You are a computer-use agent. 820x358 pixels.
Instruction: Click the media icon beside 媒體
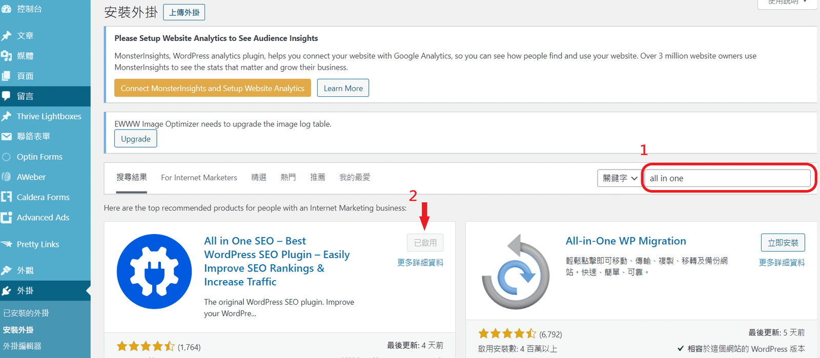[x=6, y=56]
